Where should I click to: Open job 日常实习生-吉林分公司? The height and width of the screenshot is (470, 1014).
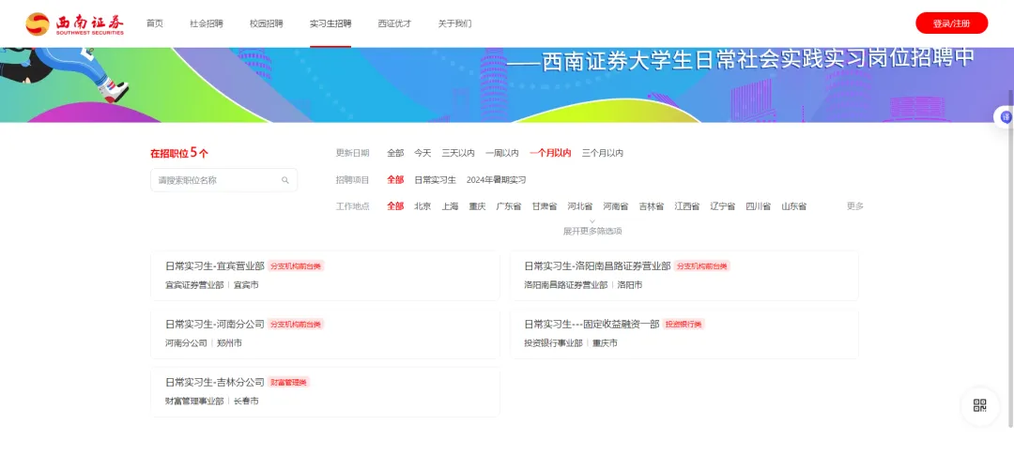[215, 382]
